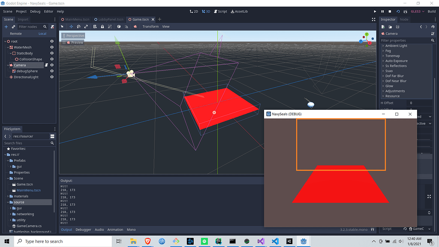Hide the WaterMesh node

pos(52,47)
